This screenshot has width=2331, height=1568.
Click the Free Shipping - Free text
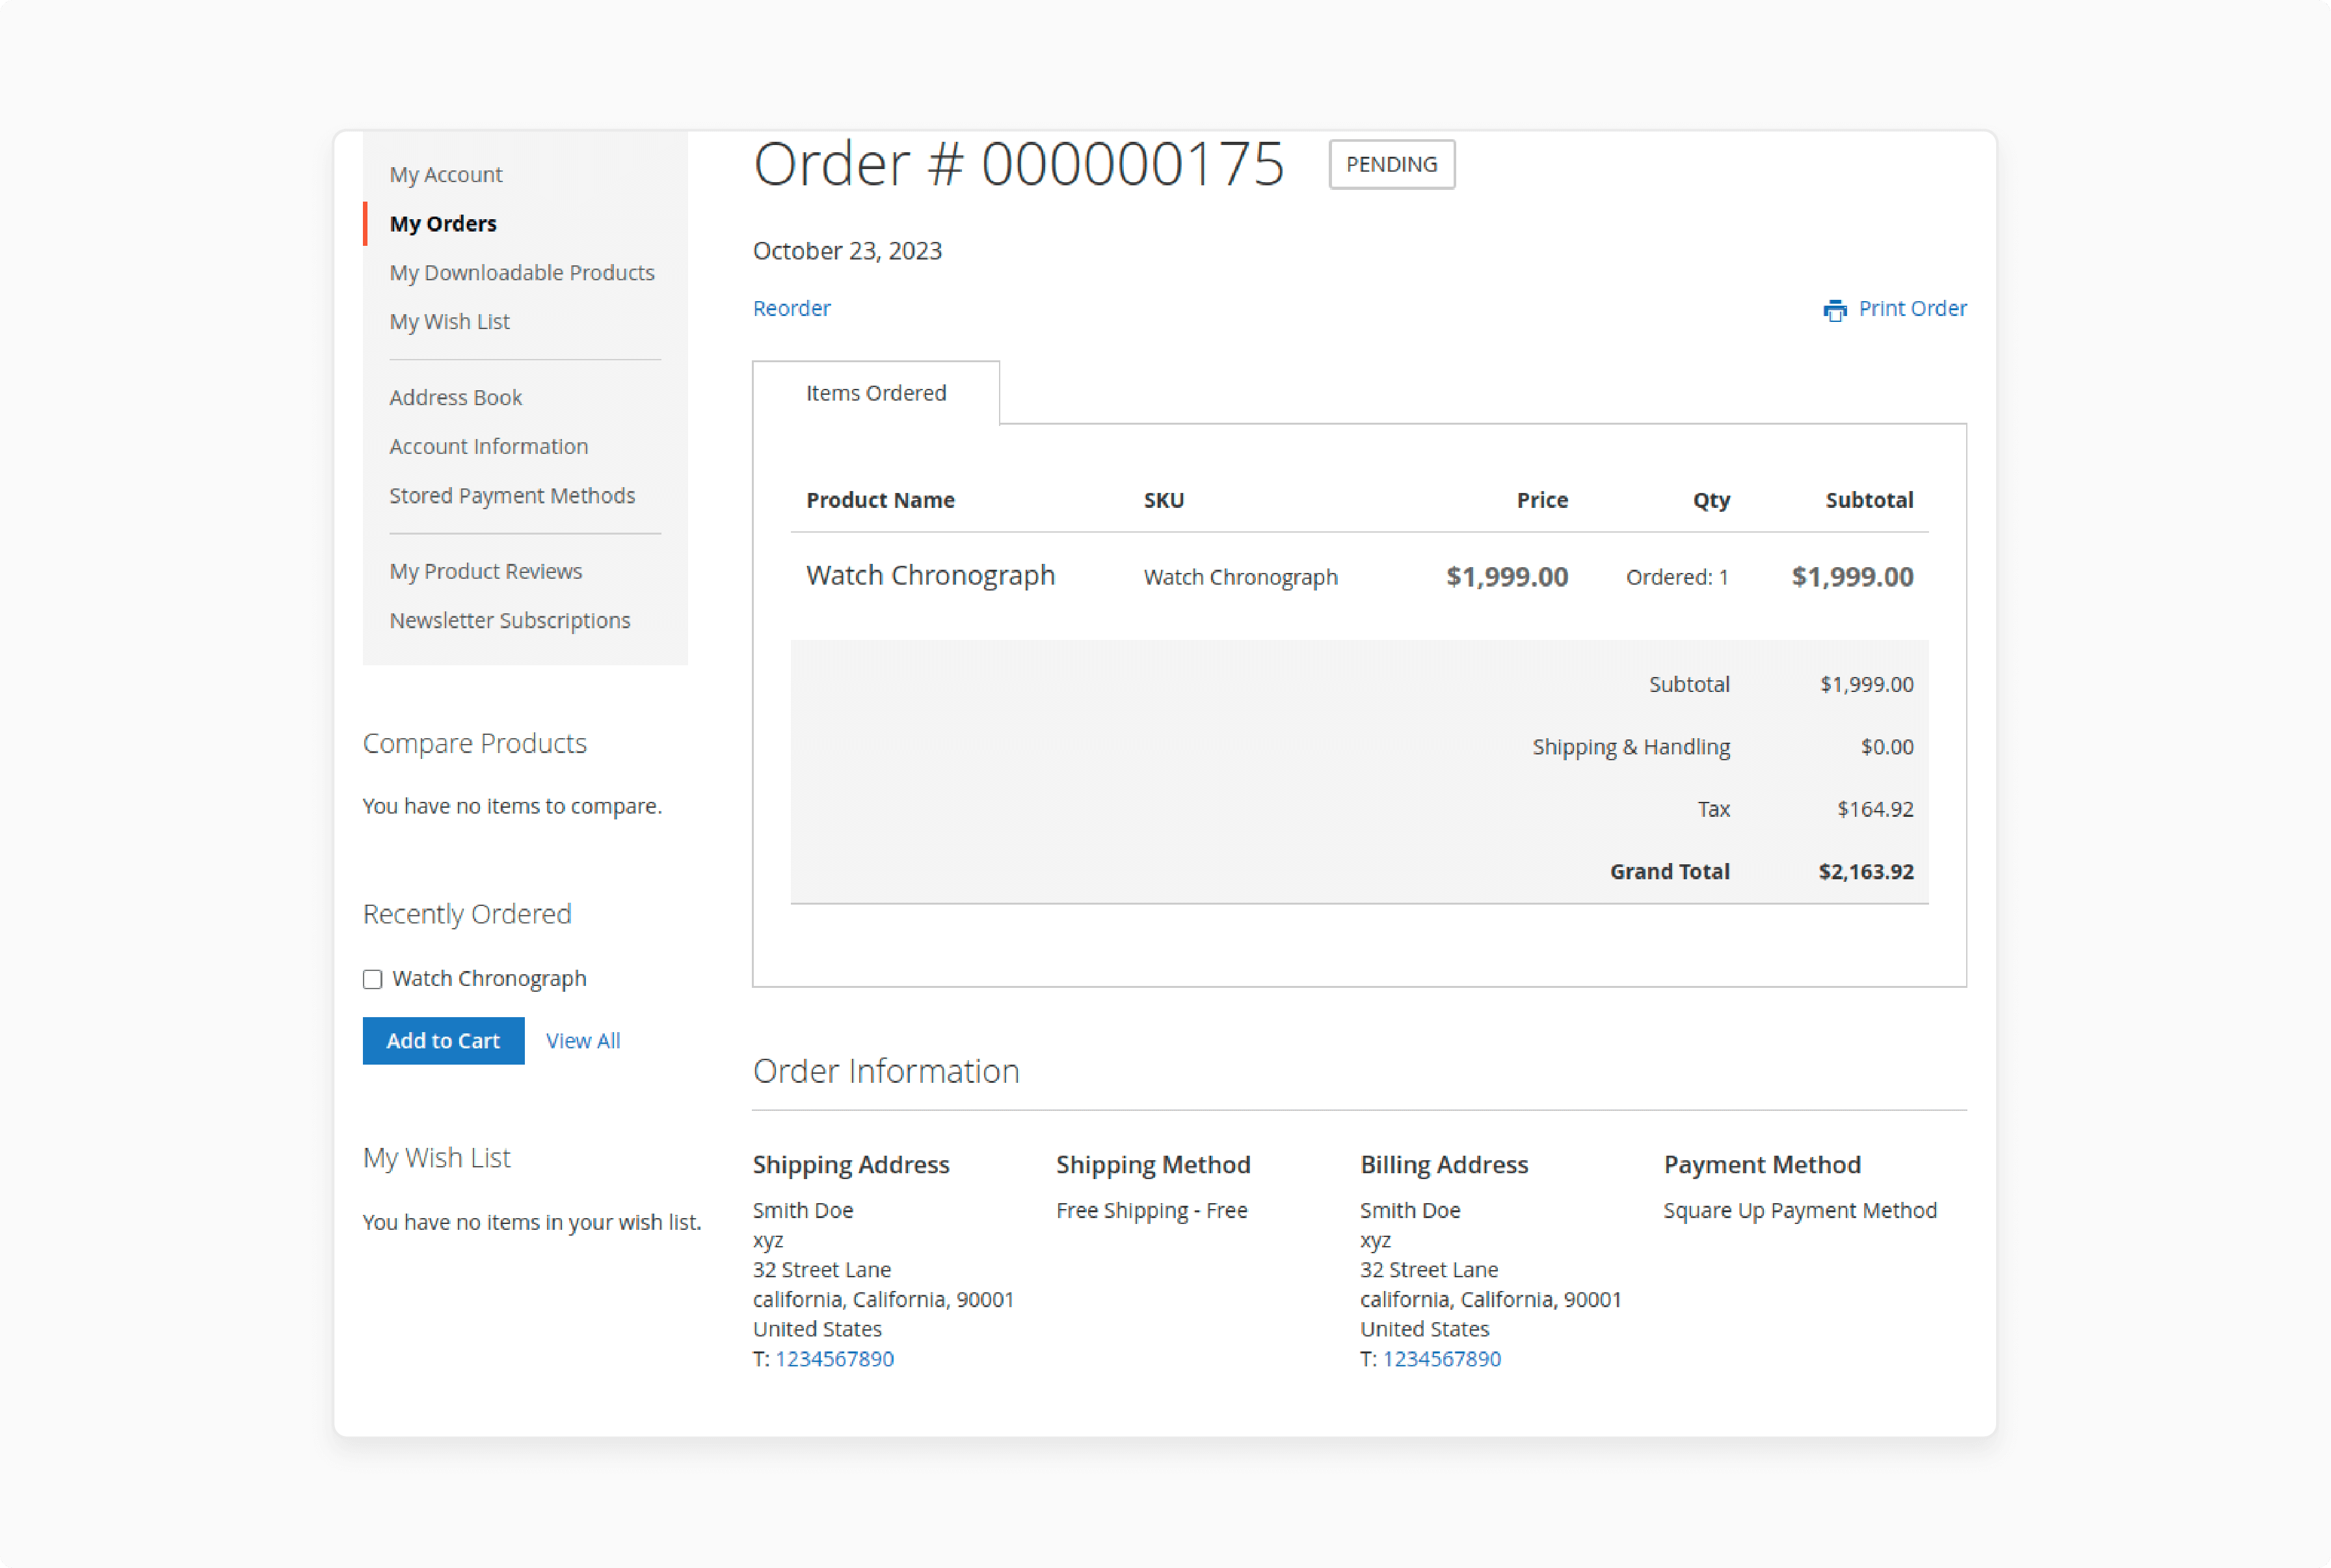(x=1152, y=1210)
